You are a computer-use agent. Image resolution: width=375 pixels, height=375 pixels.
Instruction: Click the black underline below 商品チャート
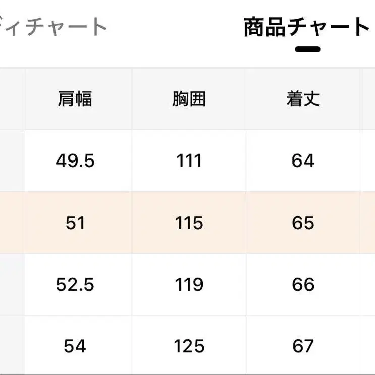(308, 49)
